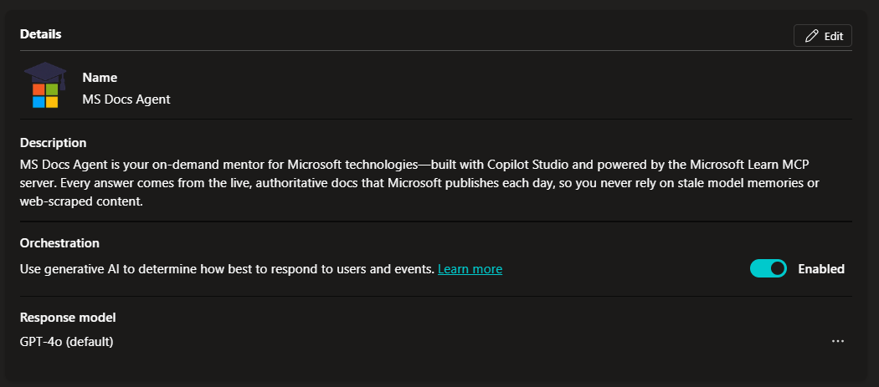Click the GPT-4o (default) response model value
Screen dimensions: 879x387
point(67,341)
